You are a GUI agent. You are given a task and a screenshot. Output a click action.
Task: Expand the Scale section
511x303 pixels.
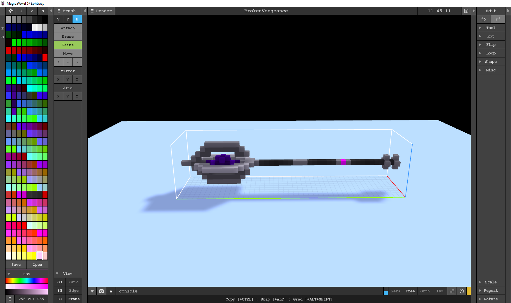(491, 282)
